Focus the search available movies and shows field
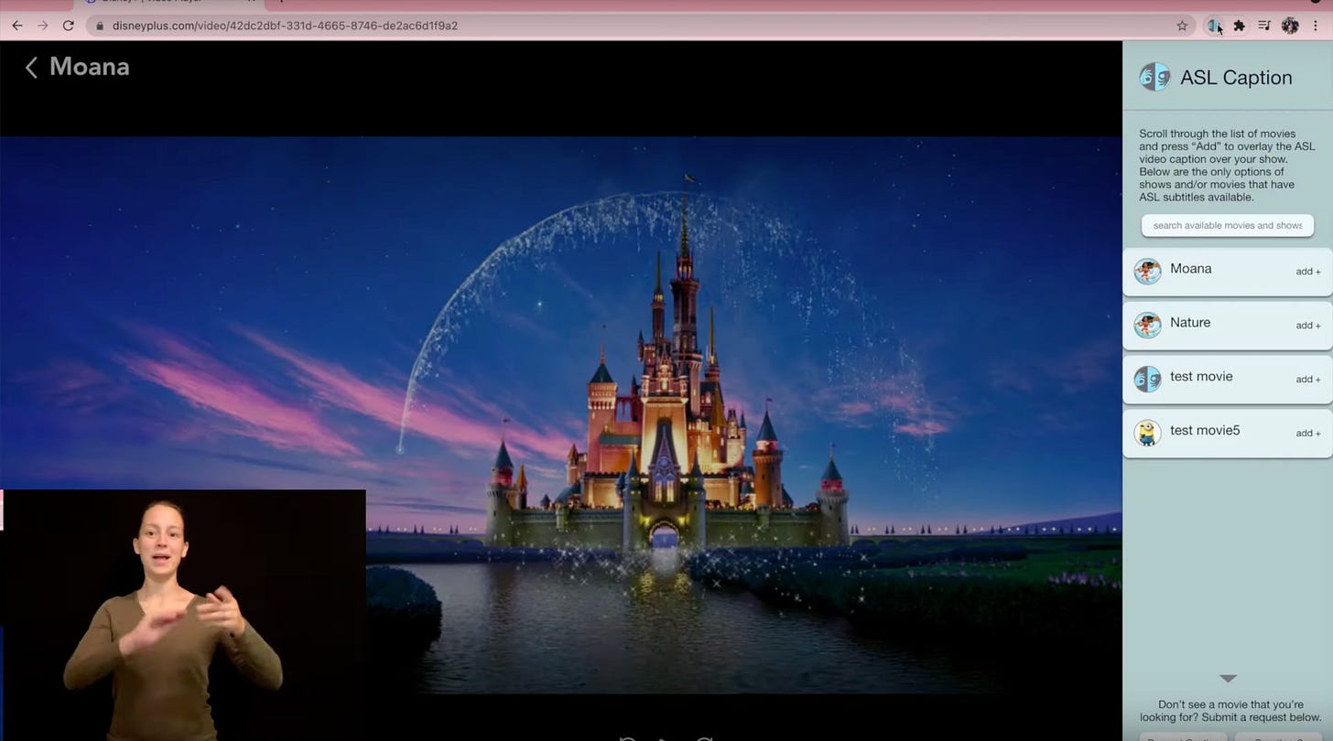The image size is (1333, 741). [1227, 225]
